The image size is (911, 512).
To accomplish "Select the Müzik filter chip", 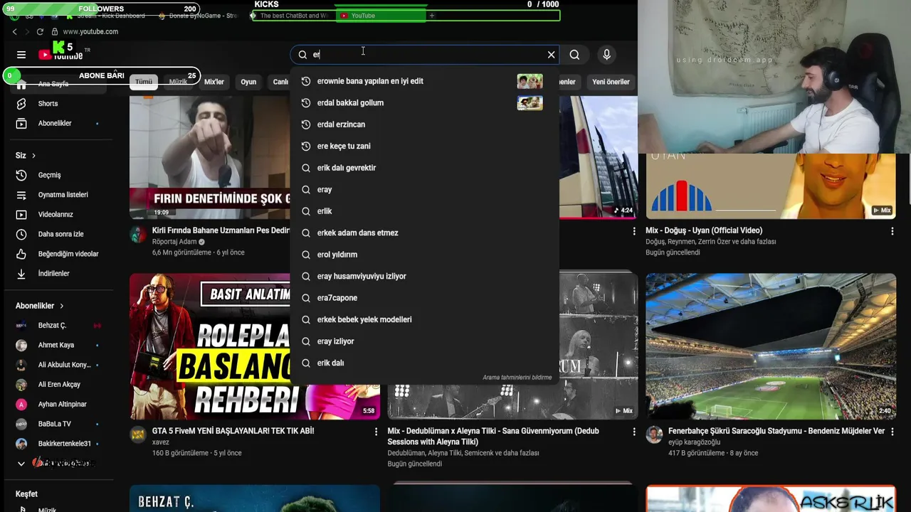I will pos(178,82).
